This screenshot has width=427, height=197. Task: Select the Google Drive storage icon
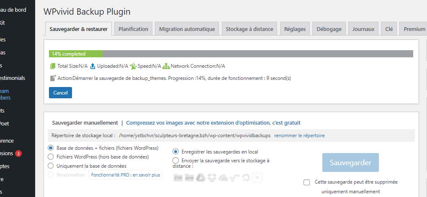click(200, 178)
